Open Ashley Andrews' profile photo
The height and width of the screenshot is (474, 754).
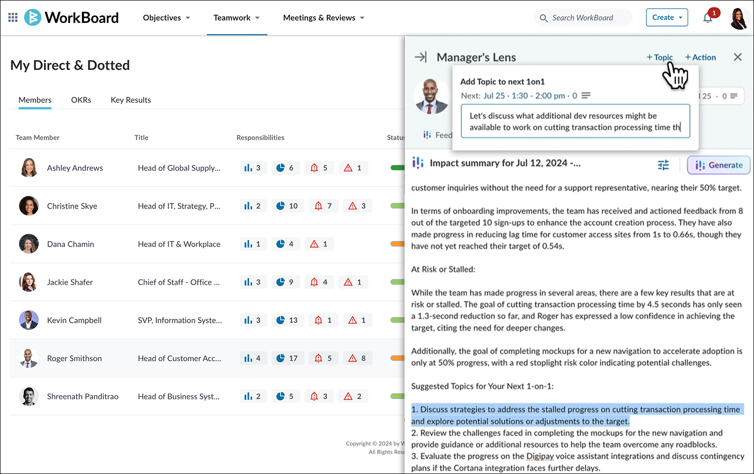pyautogui.click(x=29, y=168)
